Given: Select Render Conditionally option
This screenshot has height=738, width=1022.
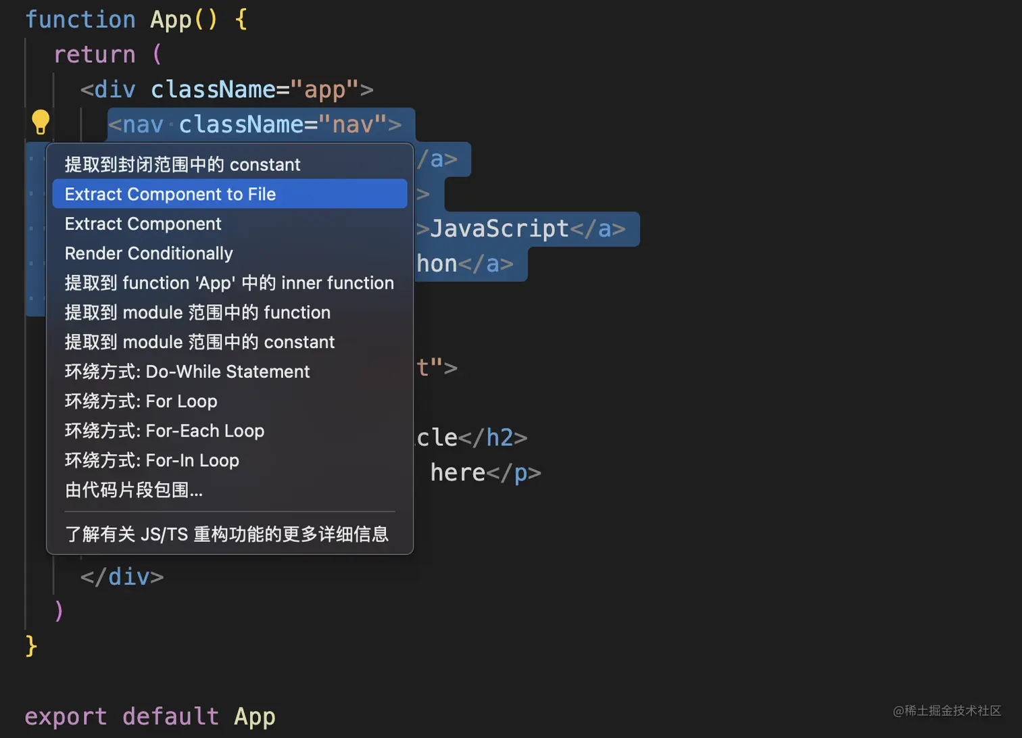Looking at the screenshot, I should pos(230,253).
